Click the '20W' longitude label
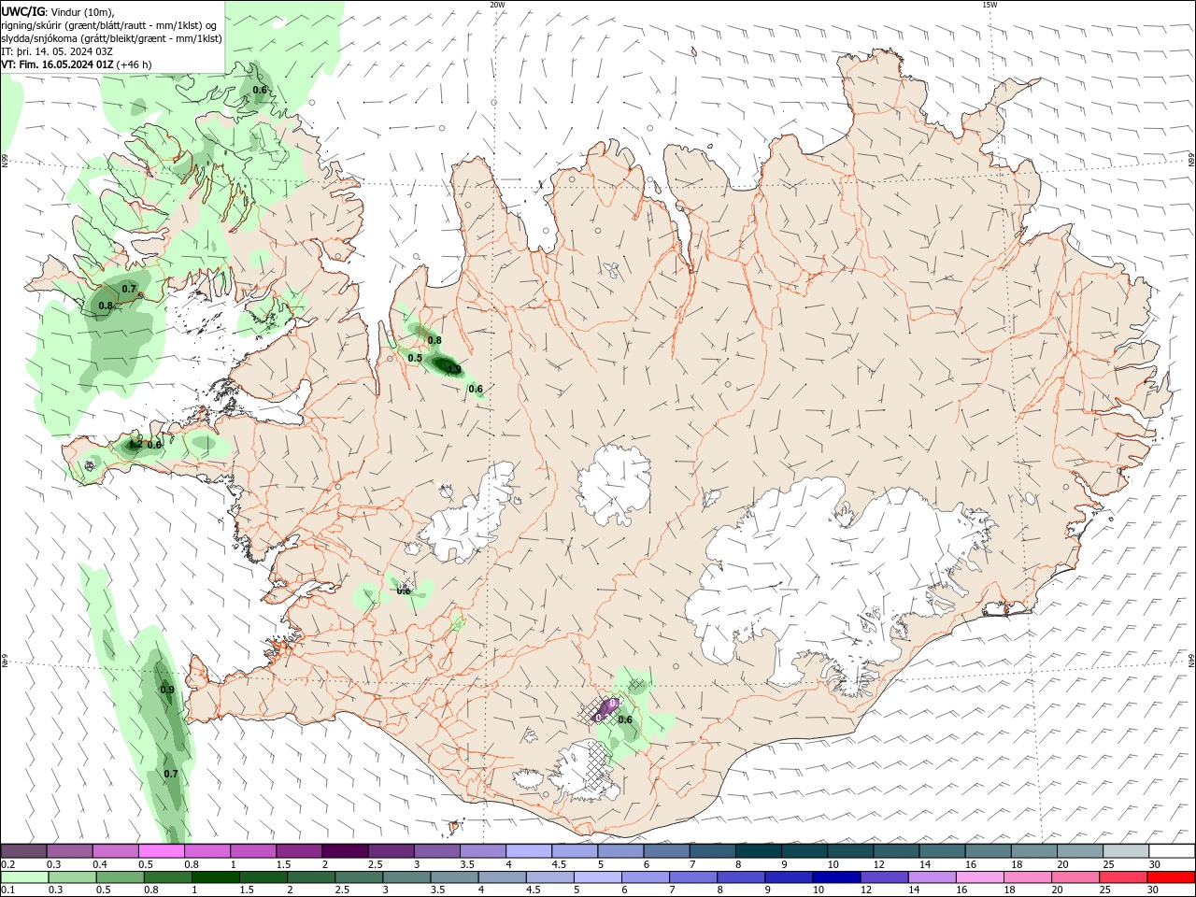 pos(497,5)
